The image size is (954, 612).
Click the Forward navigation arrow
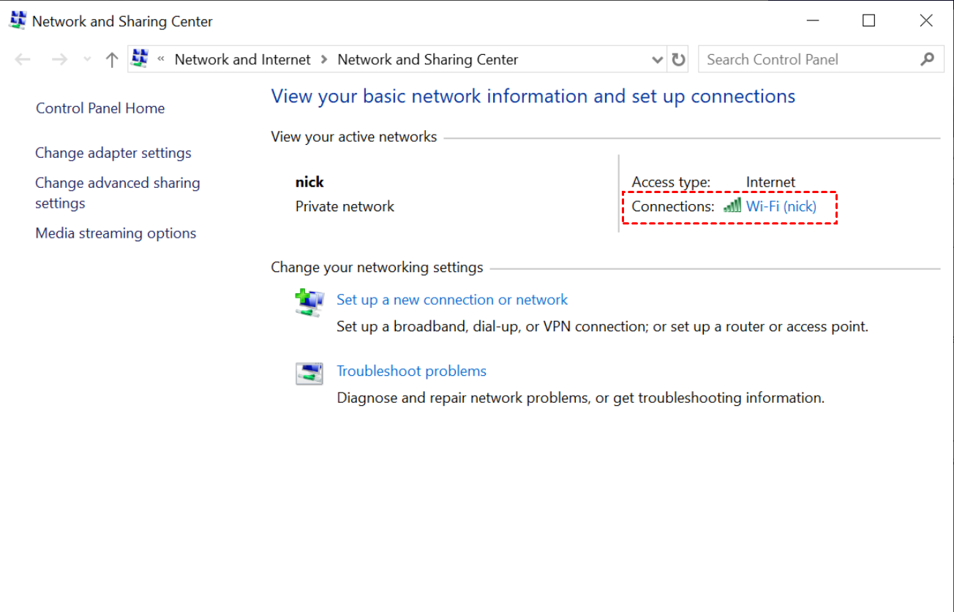click(59, 60)
